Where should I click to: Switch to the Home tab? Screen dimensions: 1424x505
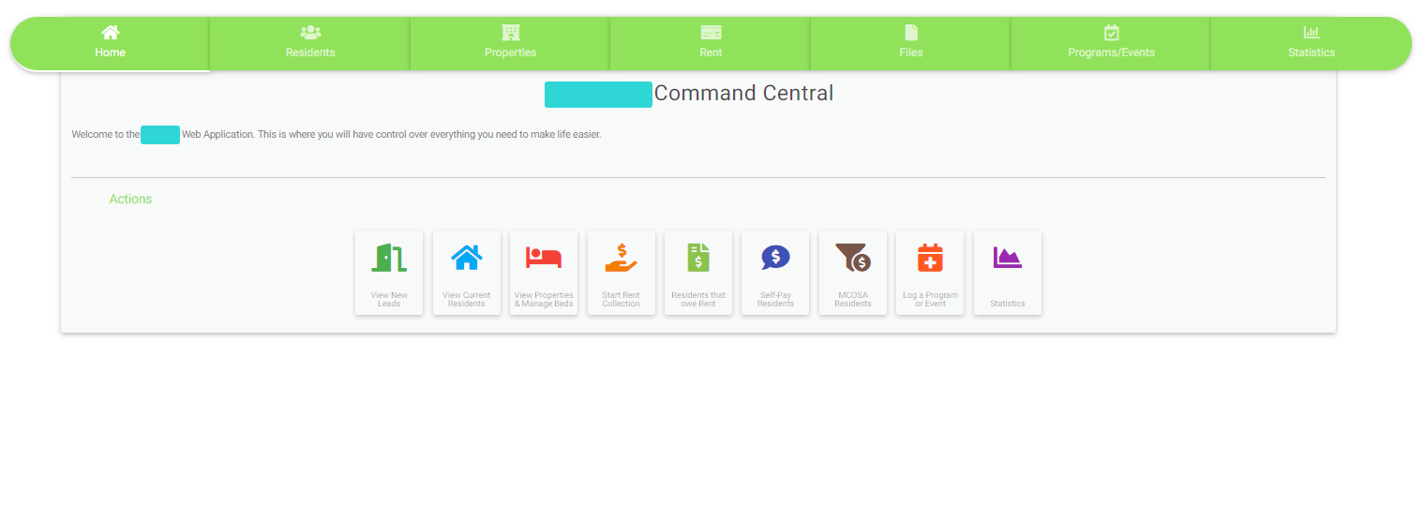click(110, 43)
